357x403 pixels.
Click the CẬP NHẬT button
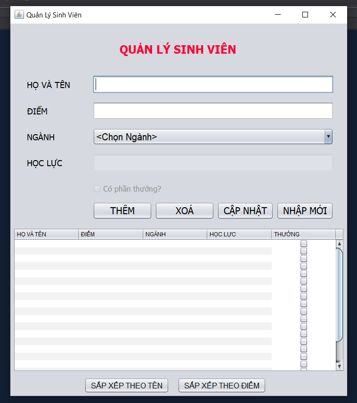(x=245, y=210)
